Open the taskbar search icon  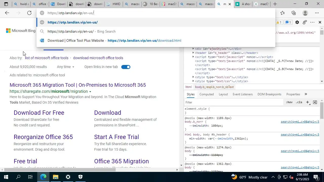18,177
